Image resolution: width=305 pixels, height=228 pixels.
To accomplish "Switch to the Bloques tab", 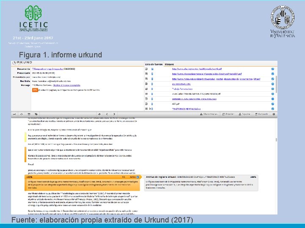I will pyautogui.click(x=169, y=64).
